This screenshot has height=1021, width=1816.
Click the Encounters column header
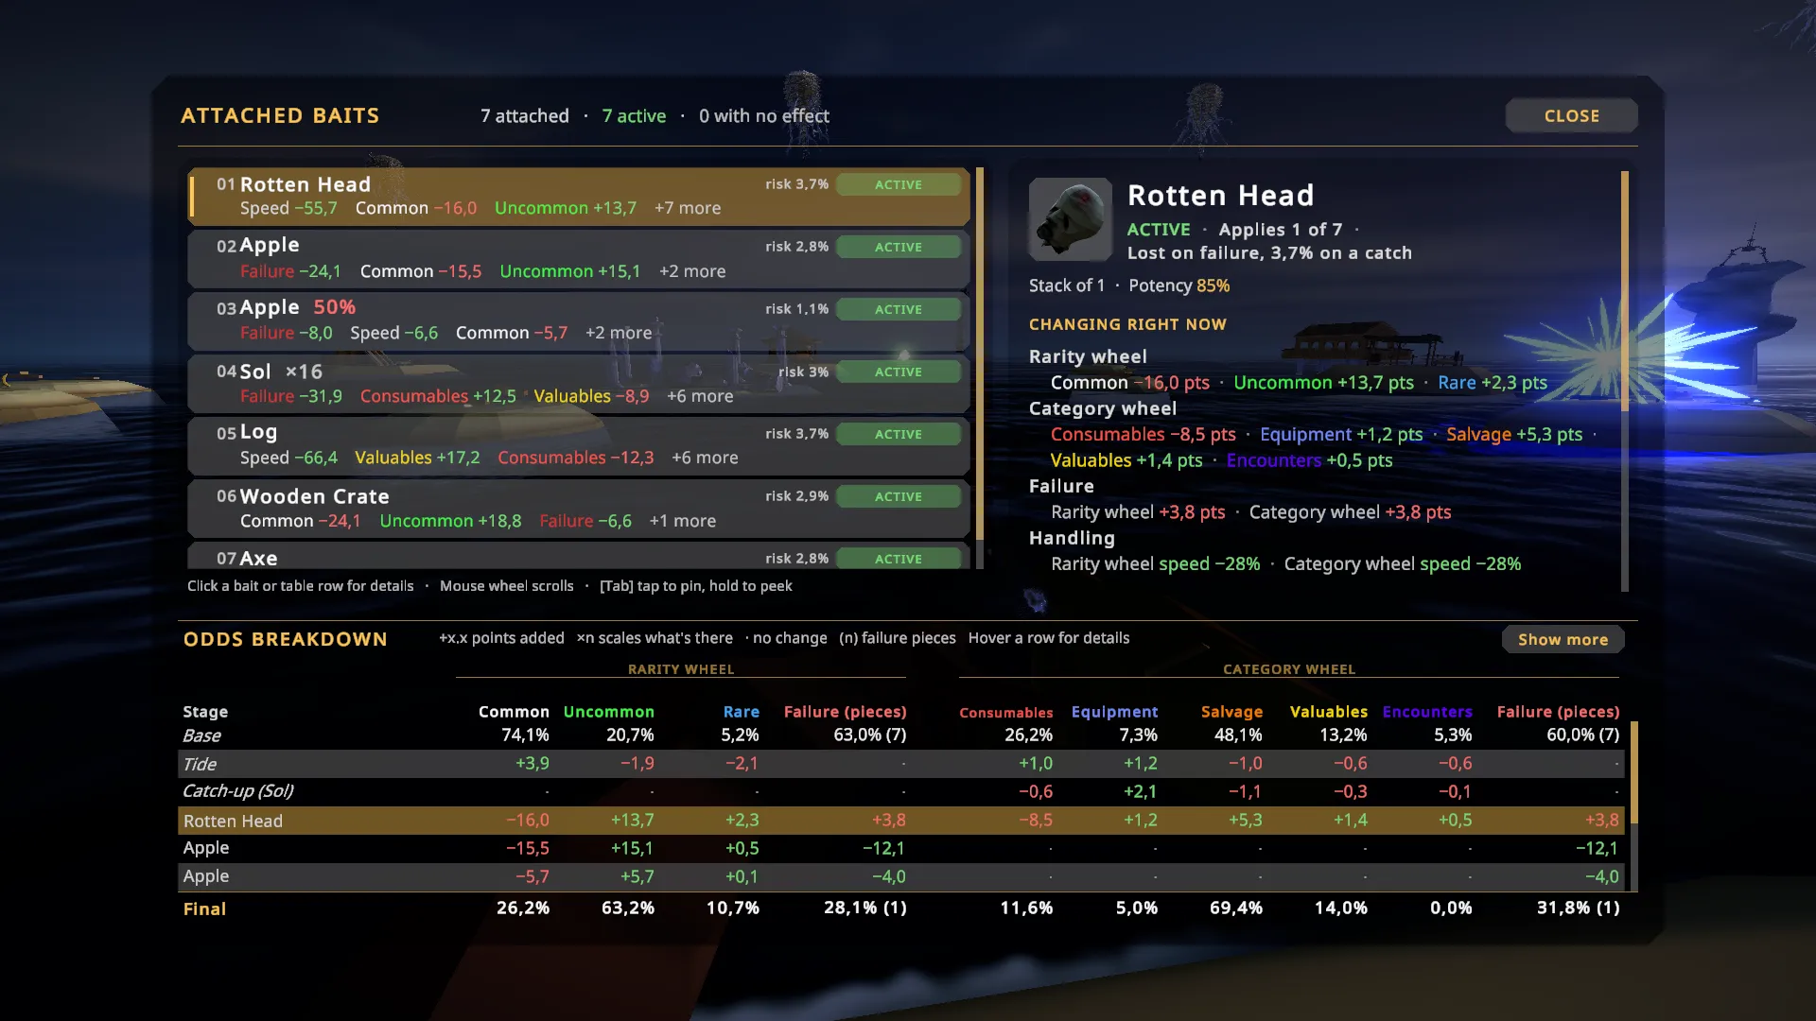[x=1427, y=712]
